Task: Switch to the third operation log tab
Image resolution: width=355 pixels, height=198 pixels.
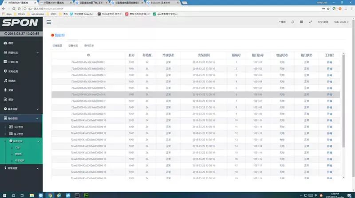Action: click(89, 45)
